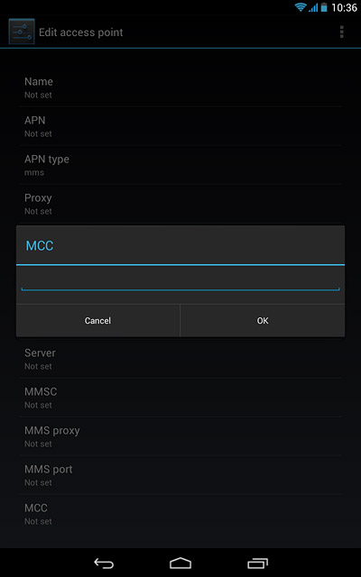Open the MMS port setting entry
The width and height of the screenshot is (361, 577).
[x=180, y=475]
